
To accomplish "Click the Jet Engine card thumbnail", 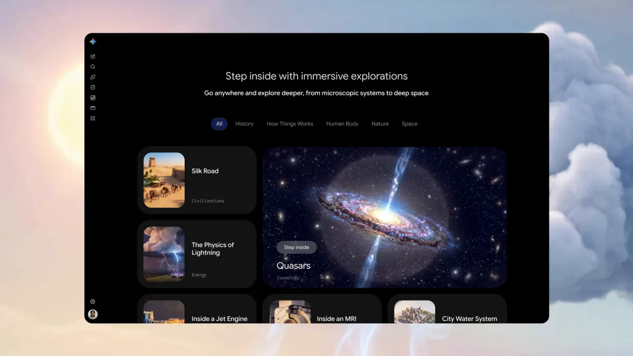I will click(164, 312).
